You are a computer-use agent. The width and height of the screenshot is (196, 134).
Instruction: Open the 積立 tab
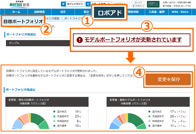86,12
